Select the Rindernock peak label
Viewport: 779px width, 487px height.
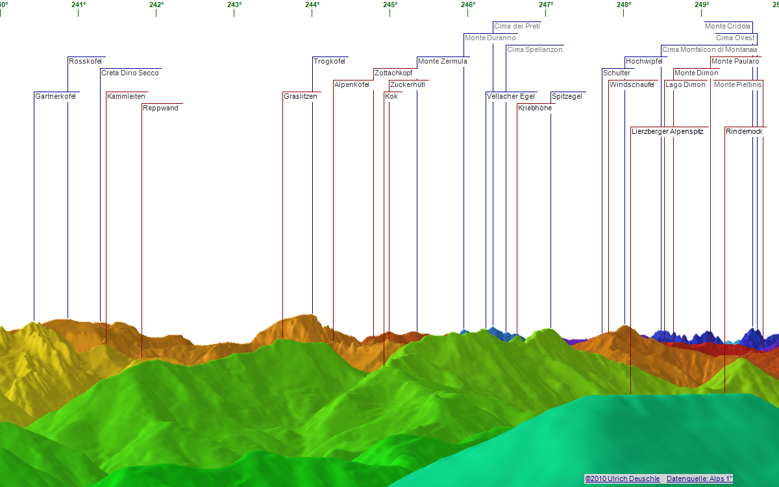744,131
